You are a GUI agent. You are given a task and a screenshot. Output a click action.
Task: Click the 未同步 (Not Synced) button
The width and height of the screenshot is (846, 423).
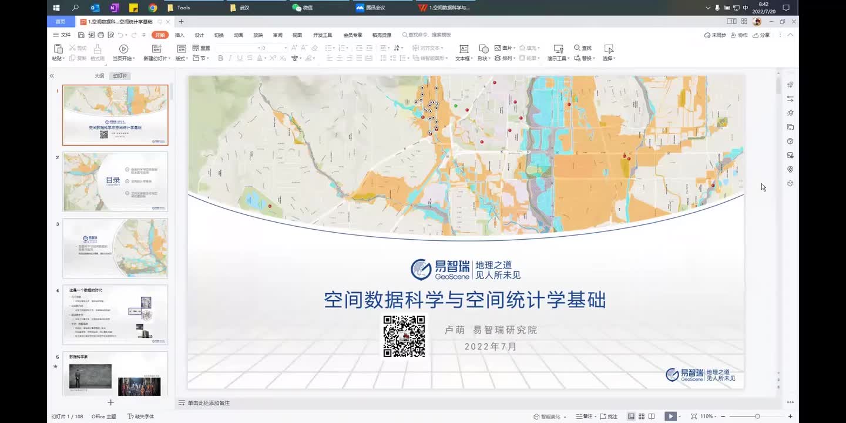pos(715,35)
